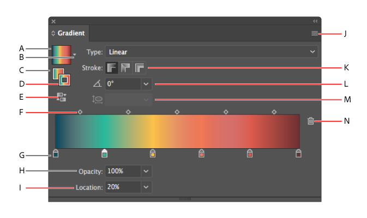Image resolution: width=367 pixels, height=218 pixels.
Task: Click the reverse gradient icon
Action: [x=61, y=97]
